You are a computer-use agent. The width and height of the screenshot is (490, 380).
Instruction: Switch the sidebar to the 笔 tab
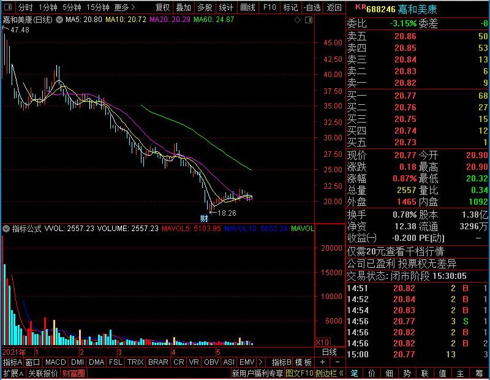[x=354, y=373]
